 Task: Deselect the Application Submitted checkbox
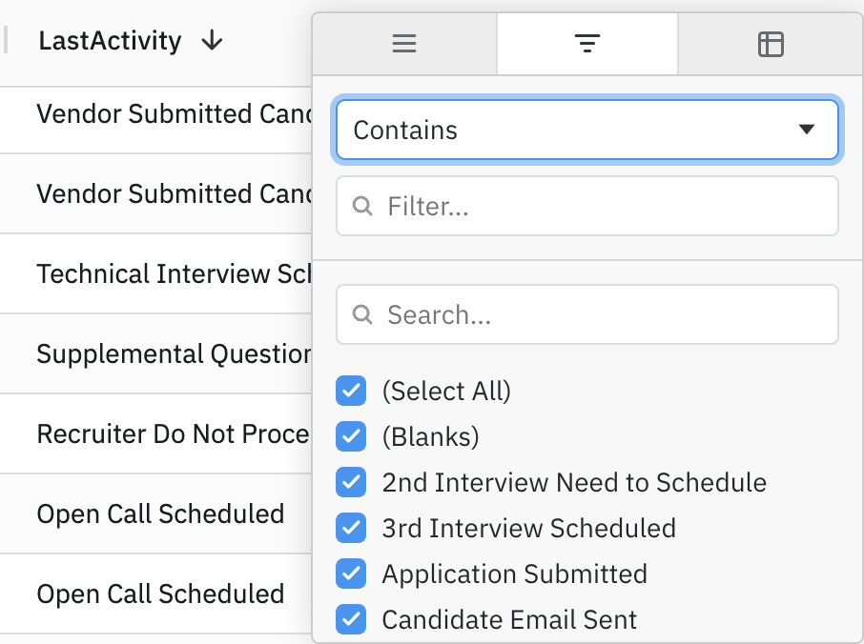pos(351,574)
